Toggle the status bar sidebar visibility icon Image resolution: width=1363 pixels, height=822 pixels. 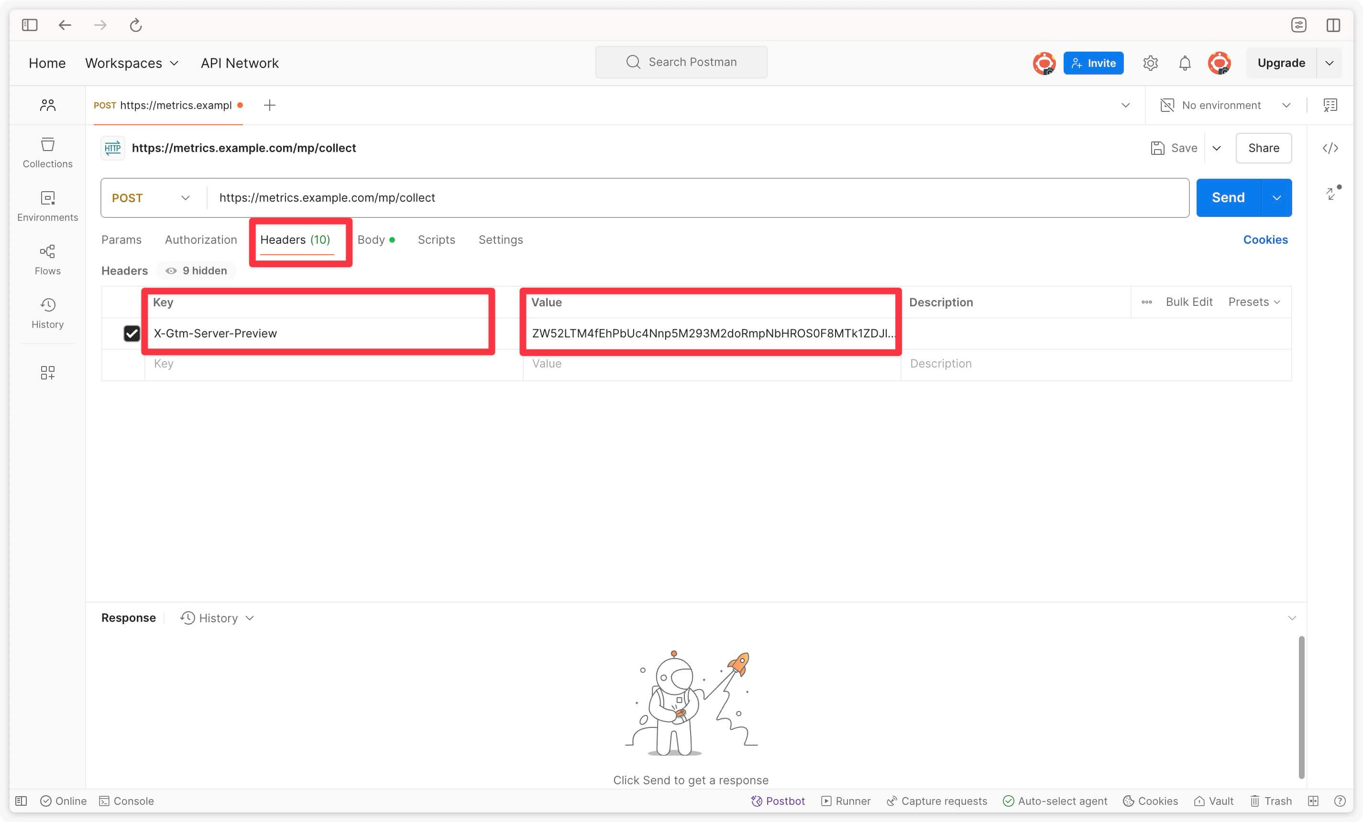pos(21,801)
